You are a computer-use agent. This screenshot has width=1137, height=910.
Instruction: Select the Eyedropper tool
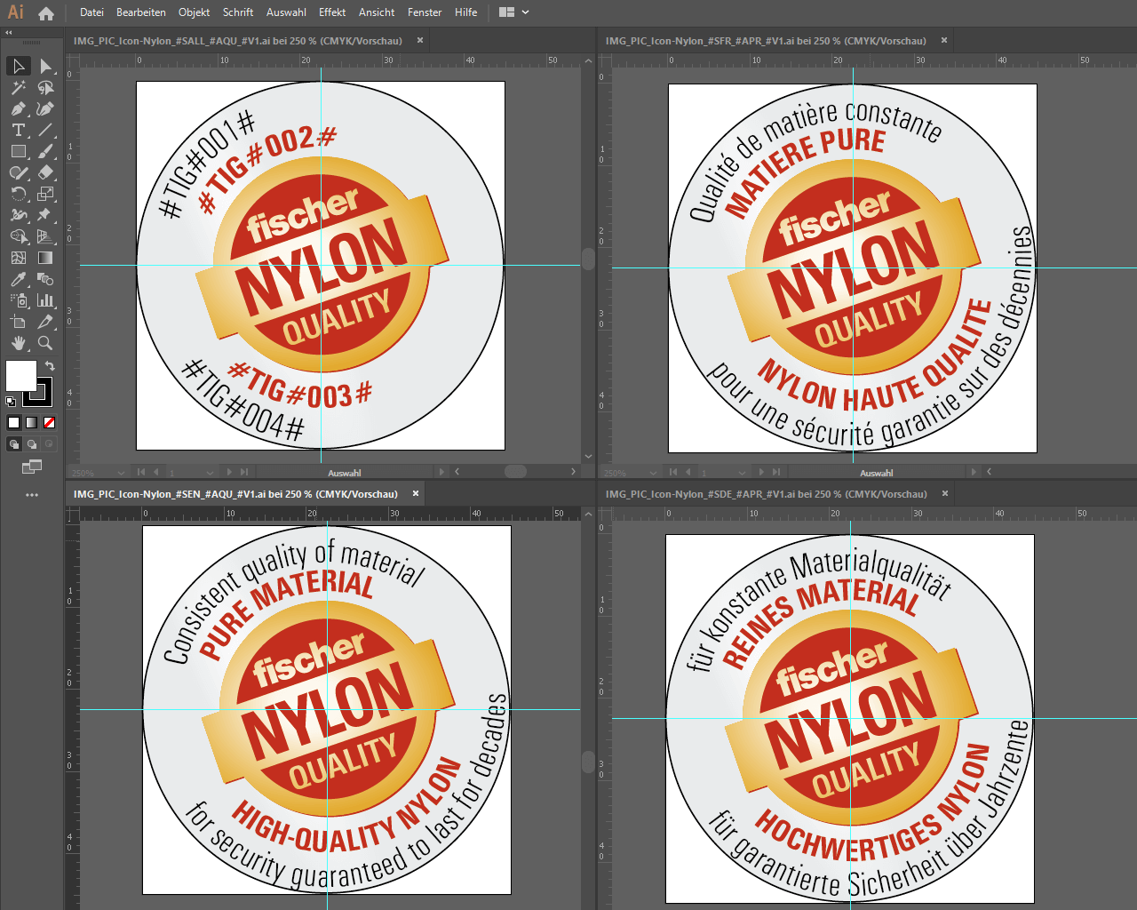coord(18,279)
